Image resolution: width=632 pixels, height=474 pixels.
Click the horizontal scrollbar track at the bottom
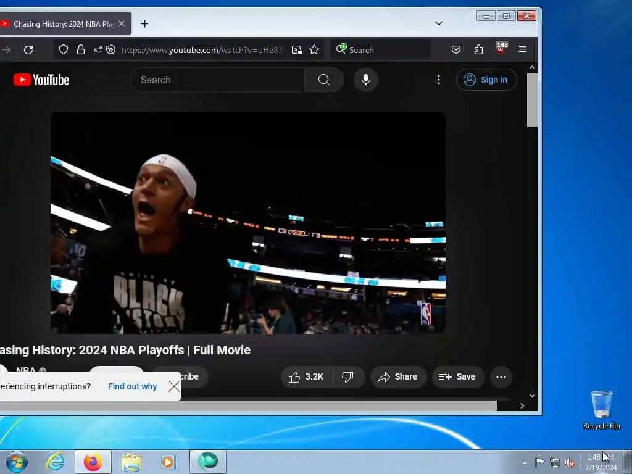[248, 406]
